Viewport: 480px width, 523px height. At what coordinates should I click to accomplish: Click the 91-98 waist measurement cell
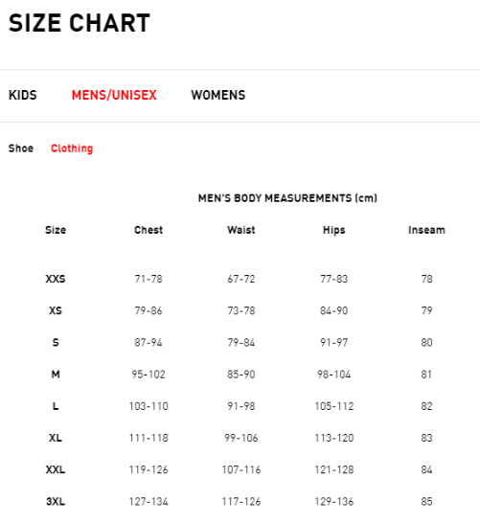point(241,406)
